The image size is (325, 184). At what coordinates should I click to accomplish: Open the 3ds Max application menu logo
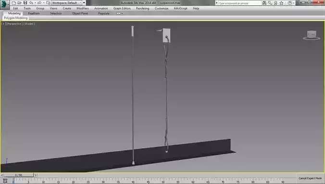pos(4,4)
